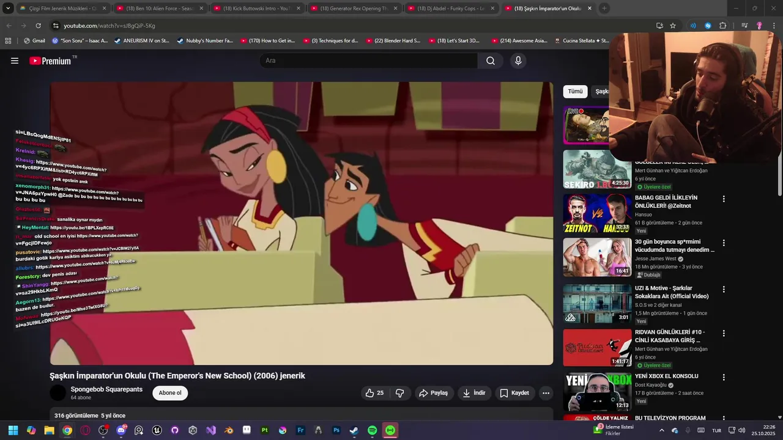Download video with İndir button
This screenshot has height=440, width=783.
473,393
